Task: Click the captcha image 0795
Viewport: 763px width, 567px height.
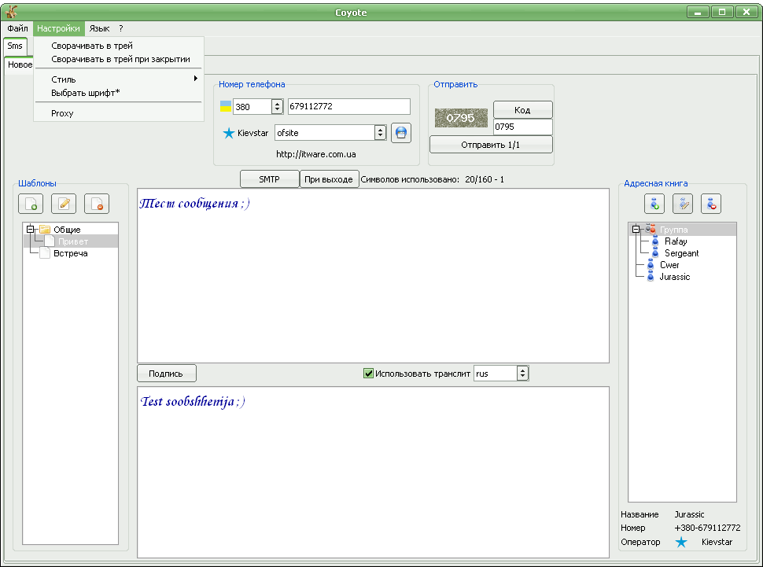Action: coord(461,118)
